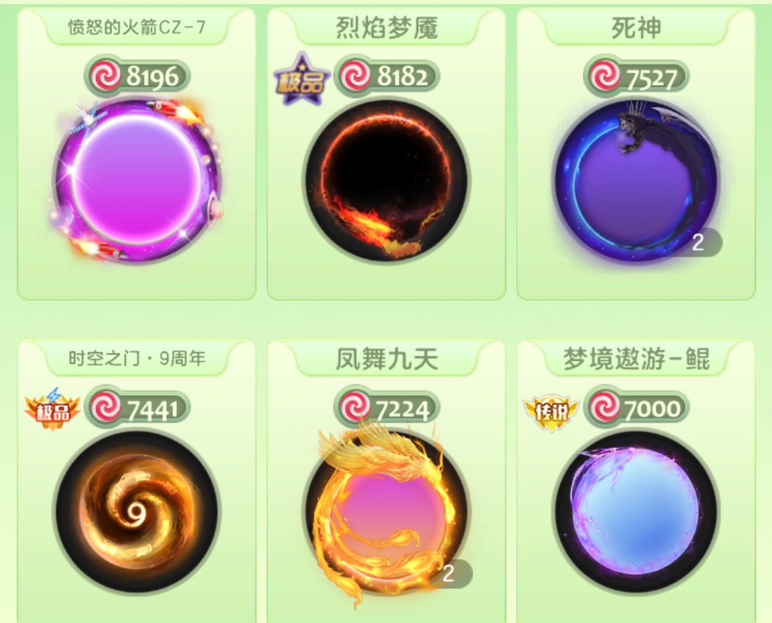Click the swirl candy icon beside 8196
Viewport: 772px width, 623px height.
[106, 76]
